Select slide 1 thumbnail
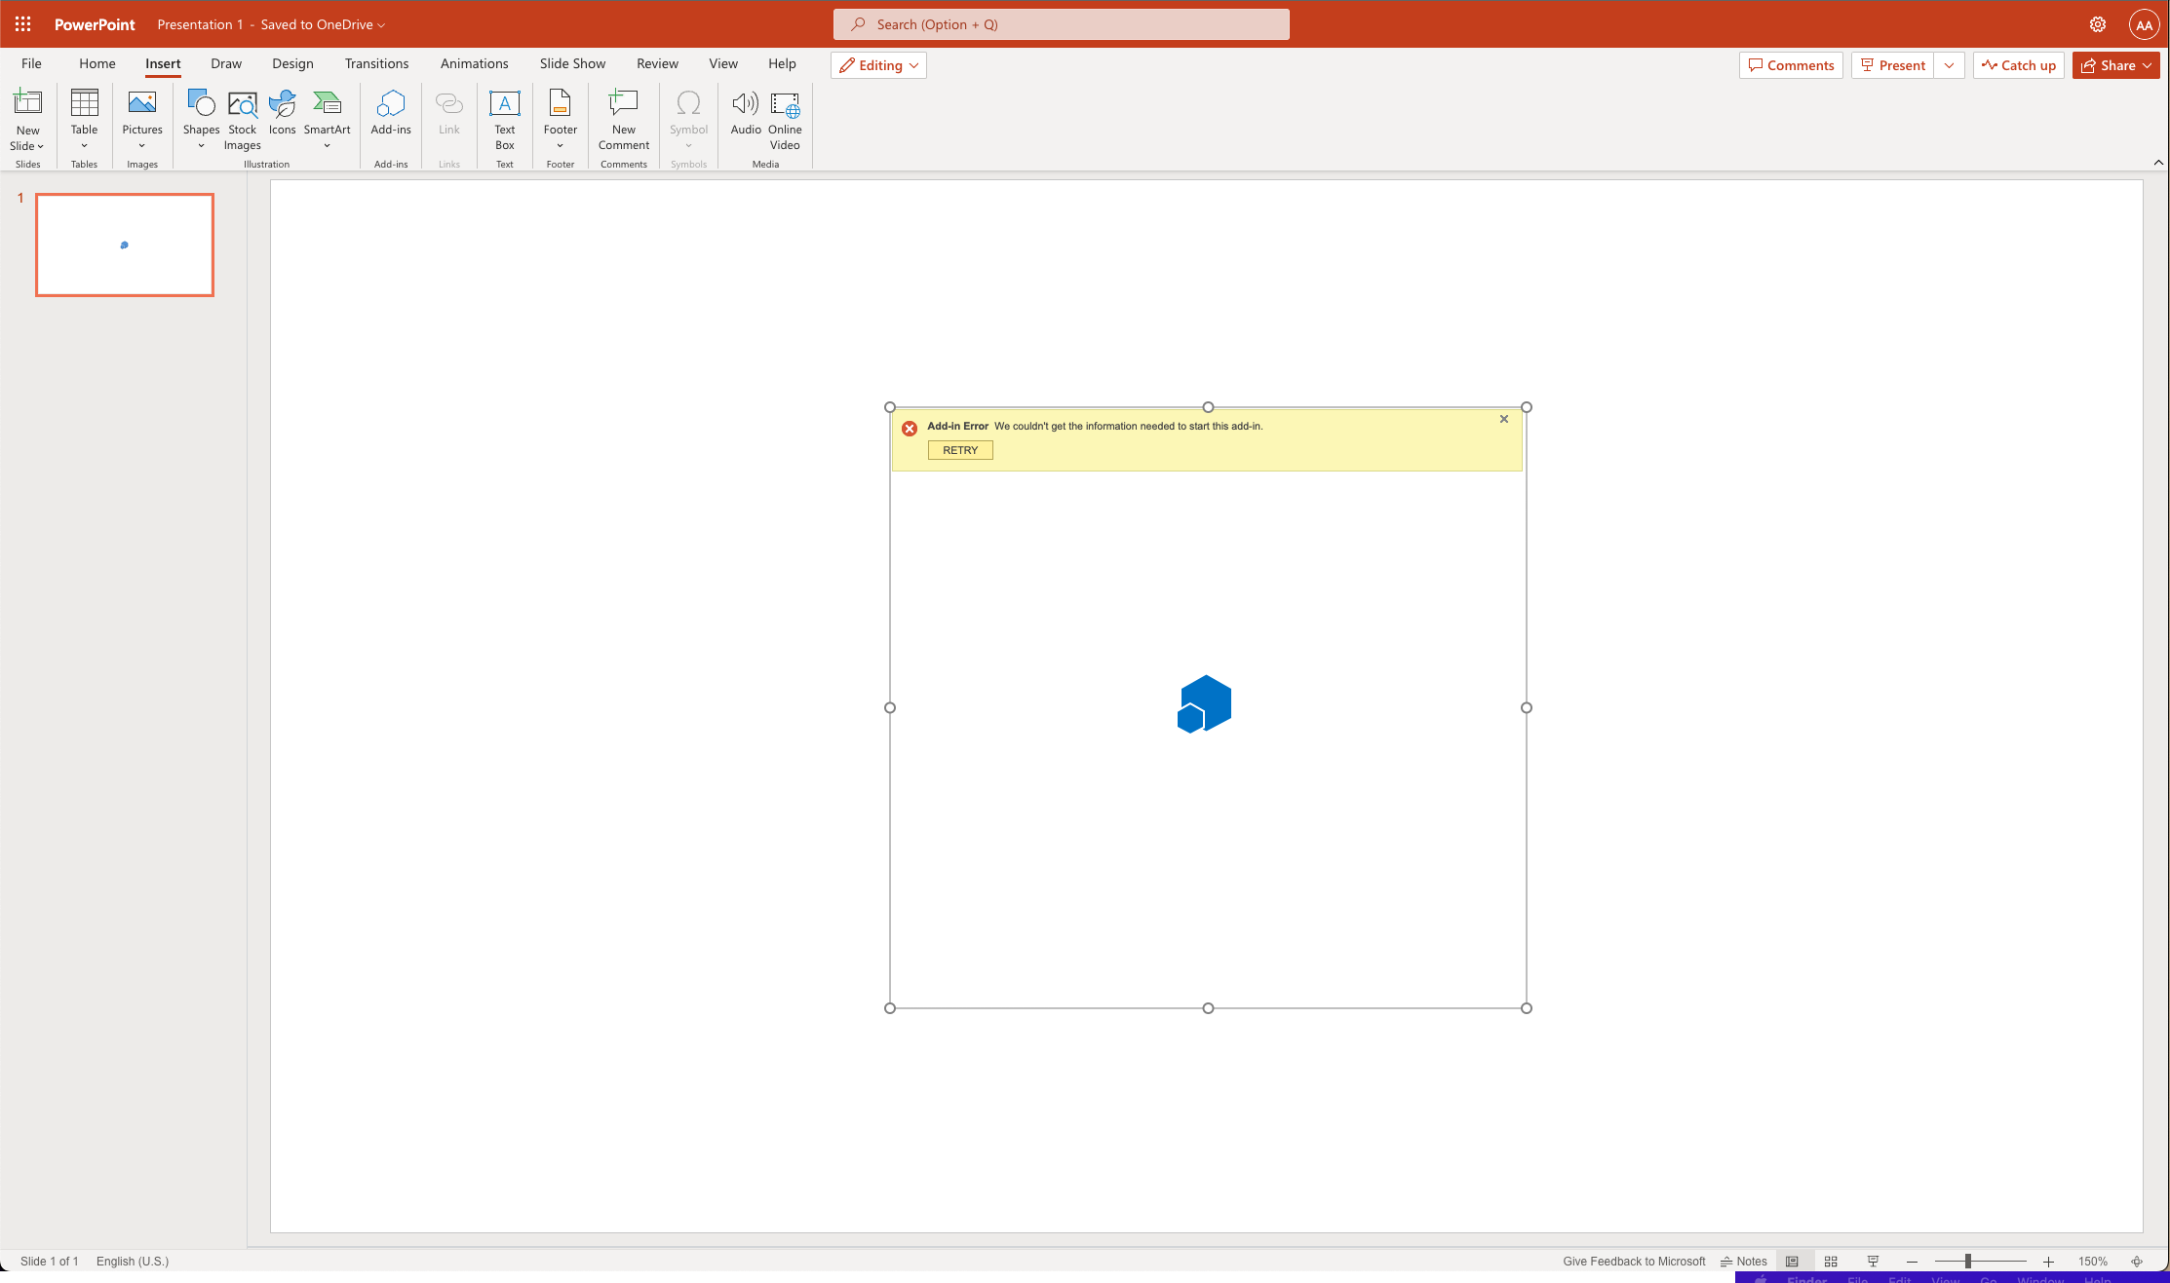The image size is (2170, 1283). click(x=124, y=245)
